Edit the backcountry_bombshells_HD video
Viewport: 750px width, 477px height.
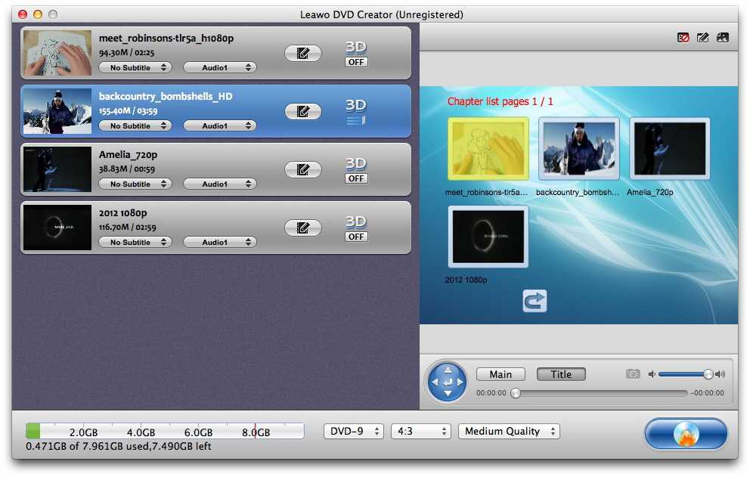tap(302, 111)
